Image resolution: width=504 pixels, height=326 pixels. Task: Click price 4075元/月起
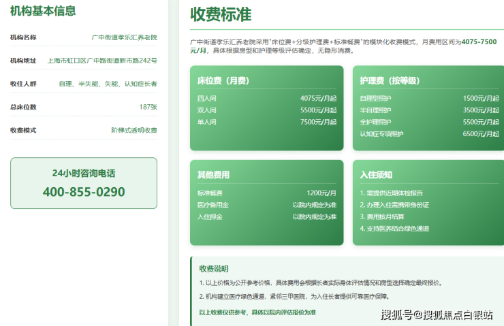click(318, 98)
